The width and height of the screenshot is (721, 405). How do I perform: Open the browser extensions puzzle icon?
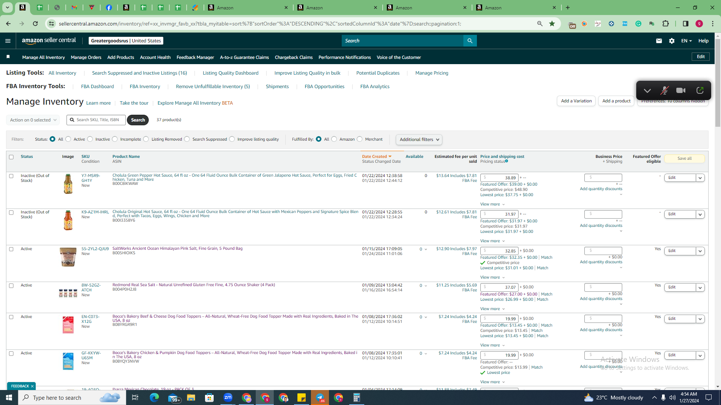click(666, 24)
